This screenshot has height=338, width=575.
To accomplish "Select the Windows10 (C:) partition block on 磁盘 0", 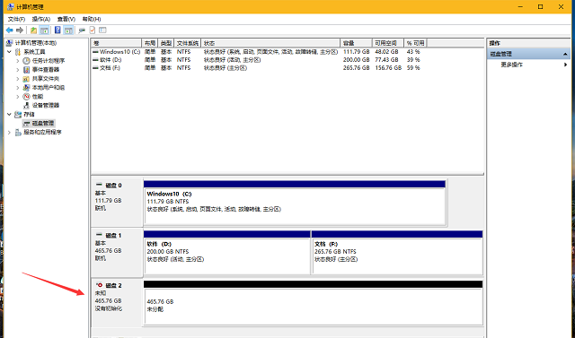I will point(295,203).
